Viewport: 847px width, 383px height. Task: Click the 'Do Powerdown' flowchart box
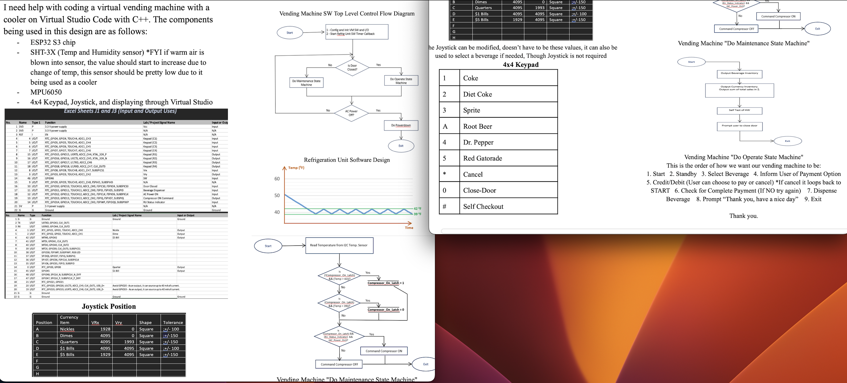coord(401,125)
